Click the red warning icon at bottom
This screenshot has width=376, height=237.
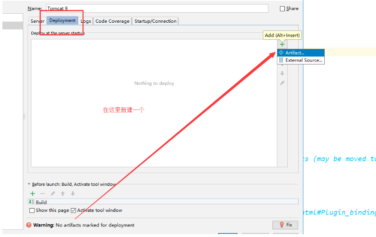[29, 225]
